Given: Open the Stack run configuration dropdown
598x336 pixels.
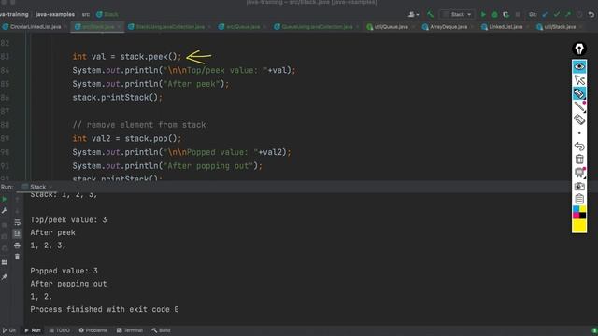Looking at the screenshot, I should 457,15.
